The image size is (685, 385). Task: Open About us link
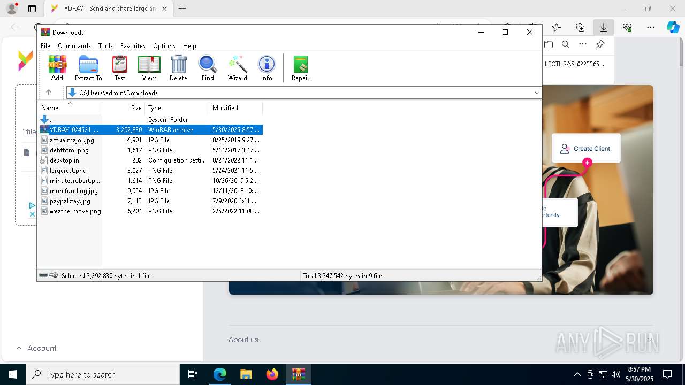[x=243, y=340]
